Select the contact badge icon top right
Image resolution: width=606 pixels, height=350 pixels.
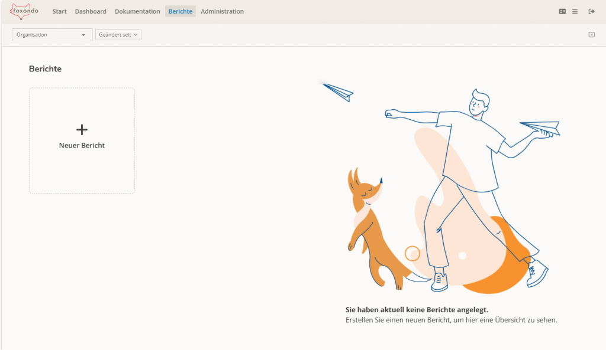point(562,11)
